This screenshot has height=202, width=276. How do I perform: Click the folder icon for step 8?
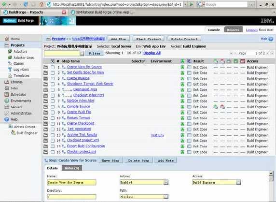tap(45, 107)
